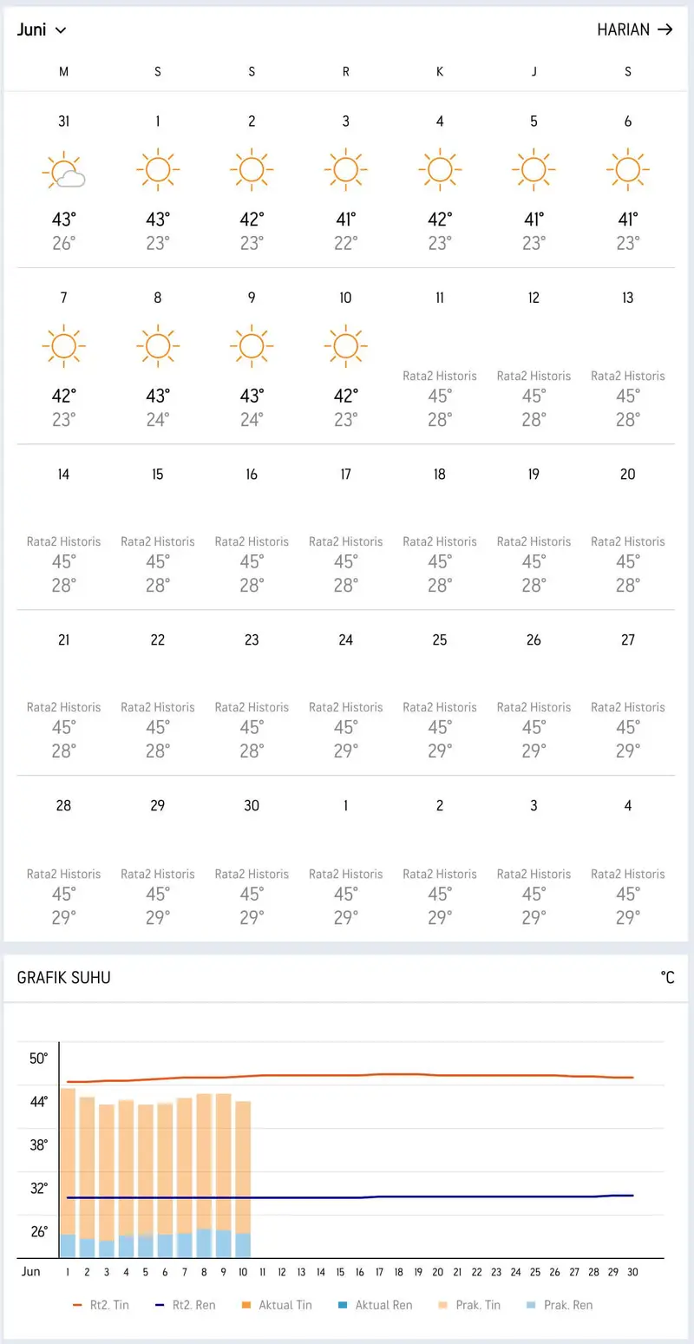Click the partly cloudy icon for day 31
The height and width of the screenshot is (1344, 694).
coord(64,171)
